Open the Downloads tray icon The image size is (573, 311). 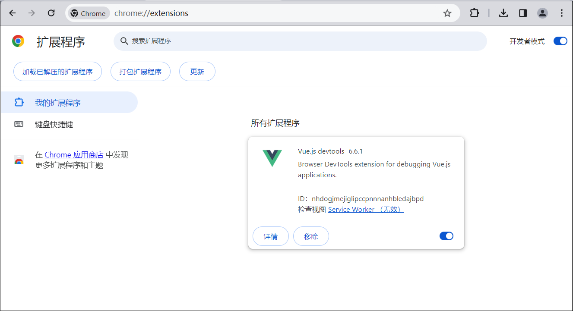click(503, 13)
